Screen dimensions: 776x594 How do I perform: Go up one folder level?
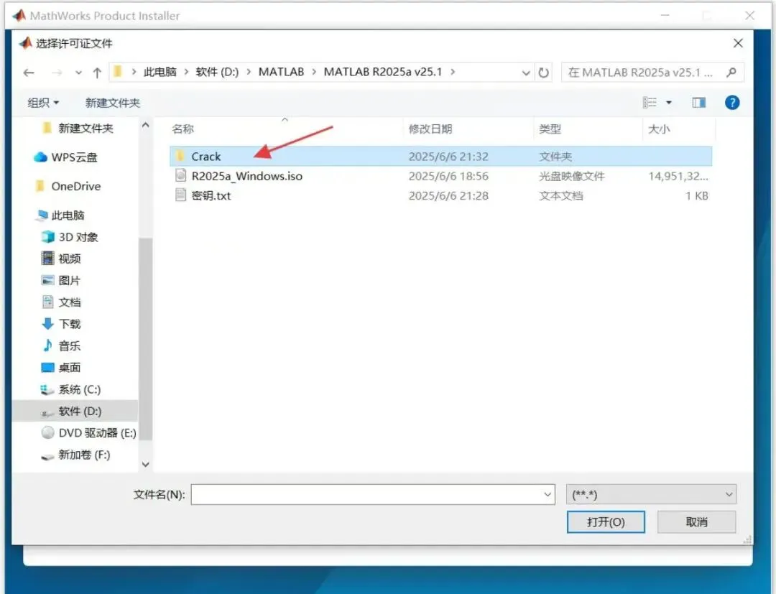tap(97, 73)
